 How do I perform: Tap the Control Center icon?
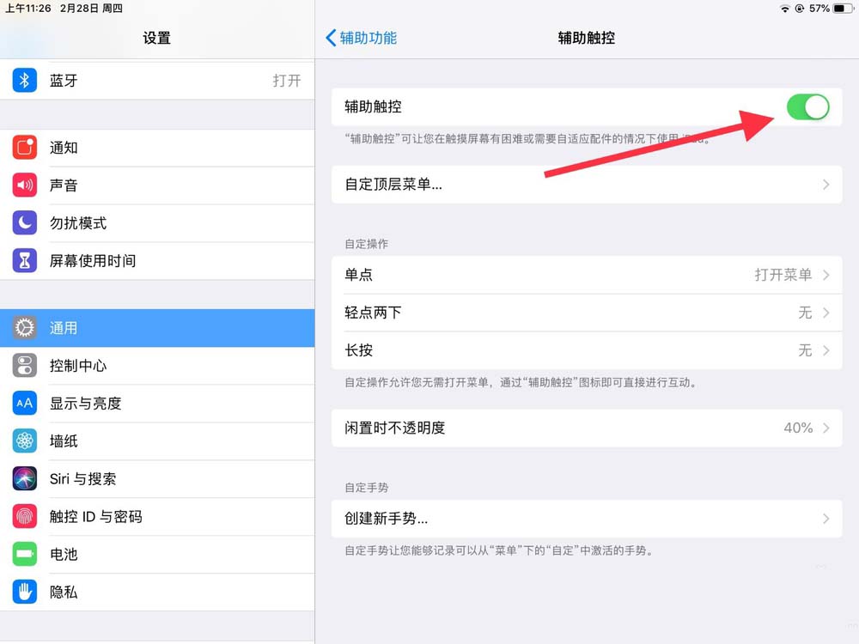[x=25, y=366]
